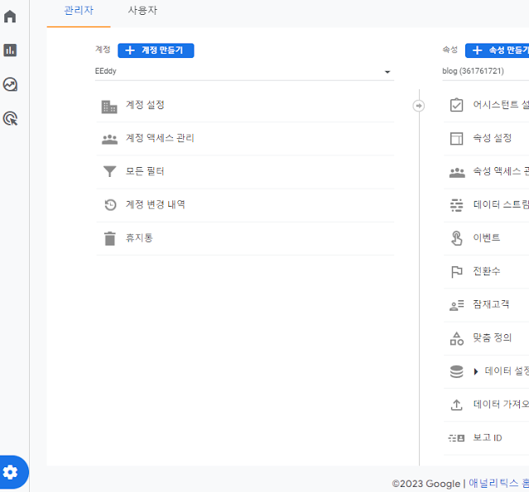Open 이벤트 menu item

pos(486,238)
